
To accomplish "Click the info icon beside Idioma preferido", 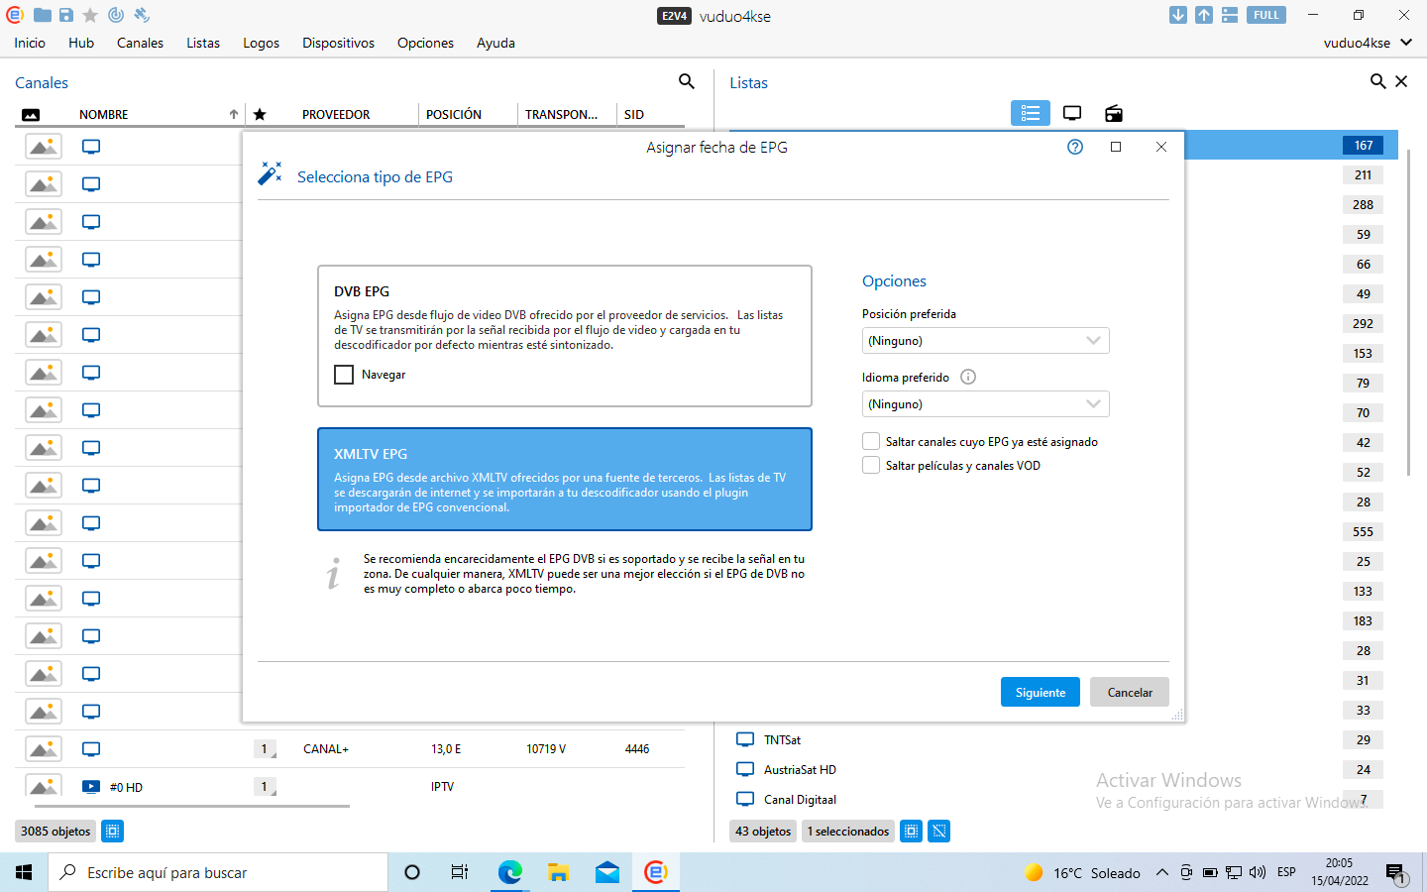I will coord(968,377).
